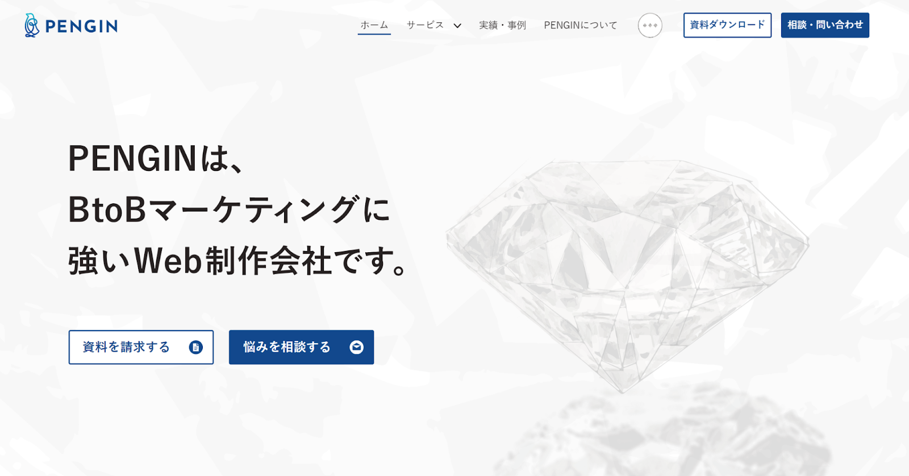Click the document icon on 資料を請求する
Viewport: 909px width, 476px height.
point(195,347)
